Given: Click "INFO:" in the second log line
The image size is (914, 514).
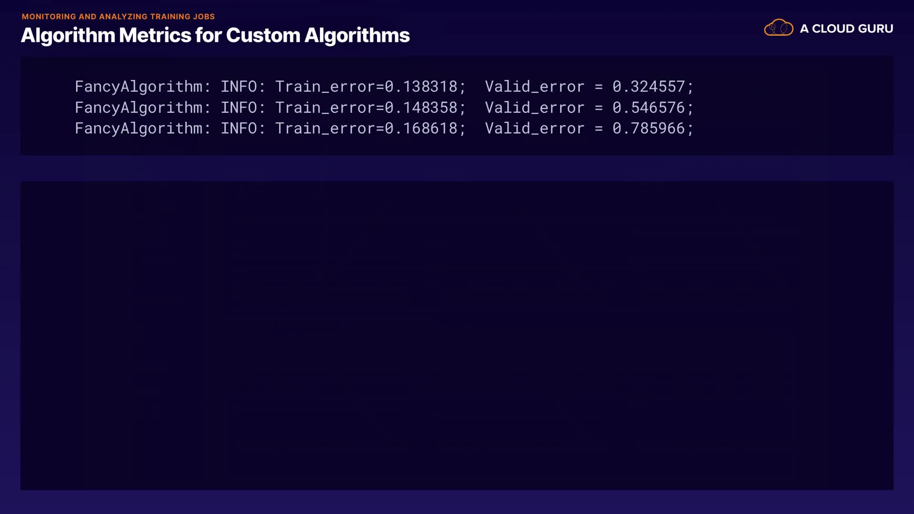Looking at the screenshot, I should [243, 108].
